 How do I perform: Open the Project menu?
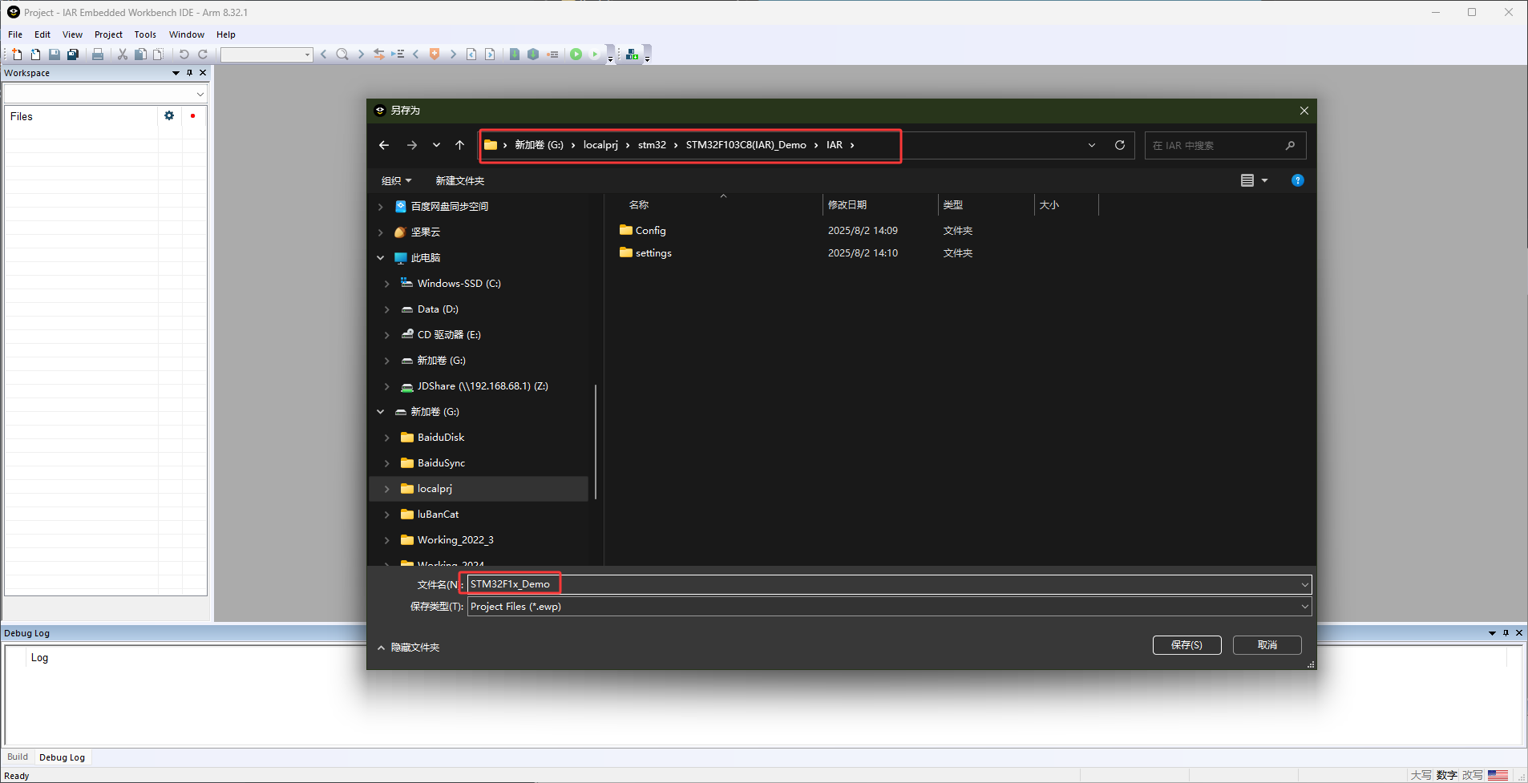click(x=108, y=34)
